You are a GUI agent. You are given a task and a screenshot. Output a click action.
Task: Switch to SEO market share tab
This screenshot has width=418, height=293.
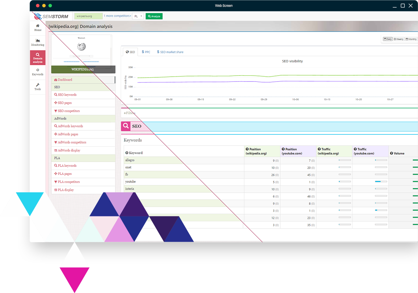pos(170,52)
